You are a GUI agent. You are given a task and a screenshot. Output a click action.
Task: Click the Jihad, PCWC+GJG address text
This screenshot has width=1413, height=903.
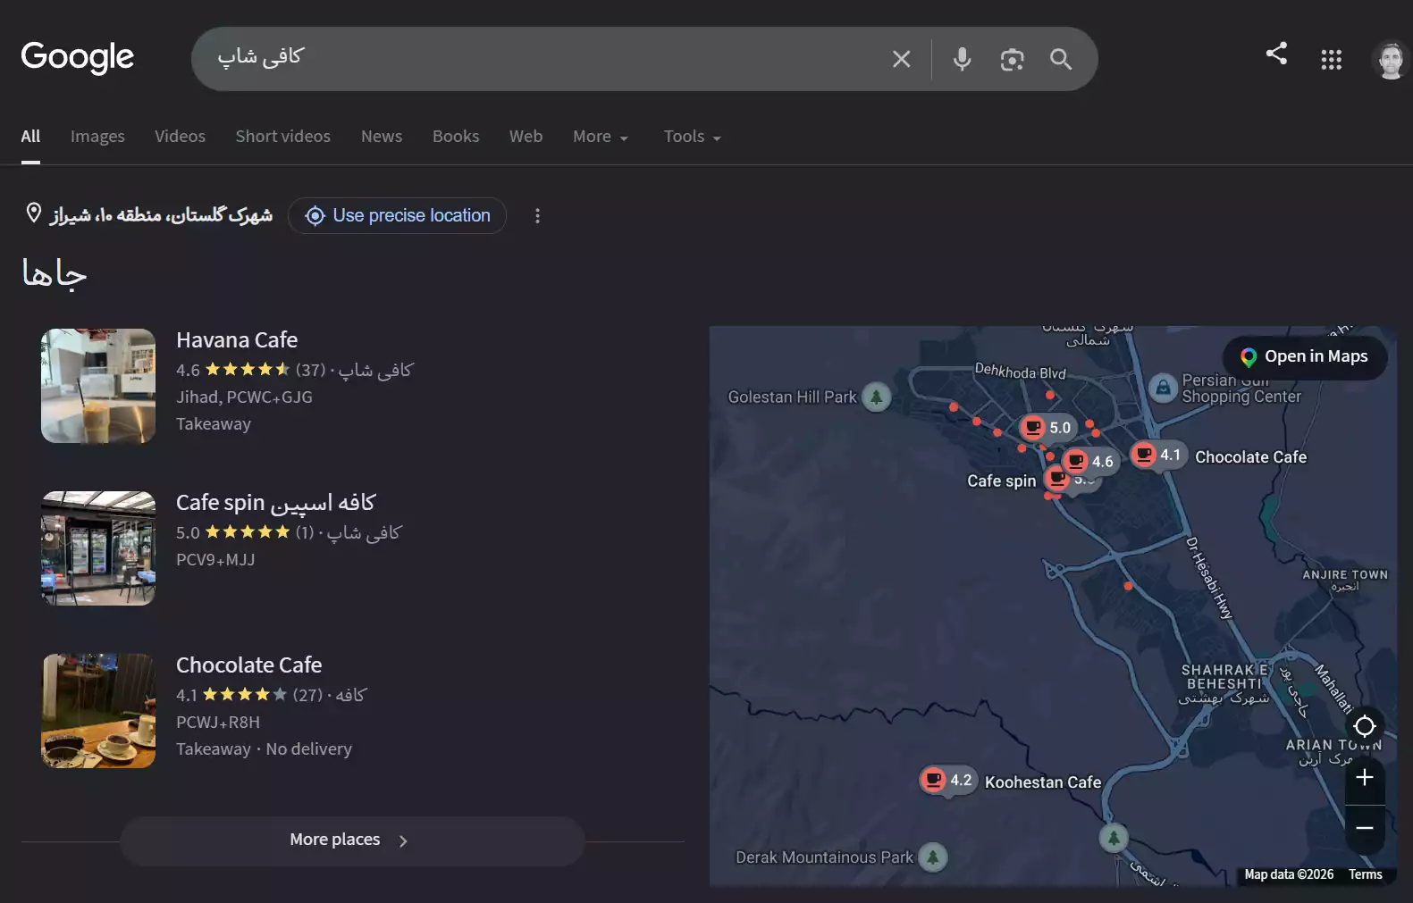(x=244, y=397)
